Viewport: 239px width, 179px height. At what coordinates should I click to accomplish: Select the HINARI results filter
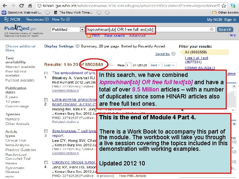[x=200, y=68]
